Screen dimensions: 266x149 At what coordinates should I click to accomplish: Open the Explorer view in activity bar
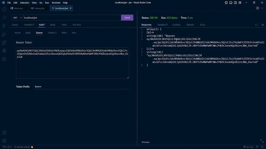(4, 9)
